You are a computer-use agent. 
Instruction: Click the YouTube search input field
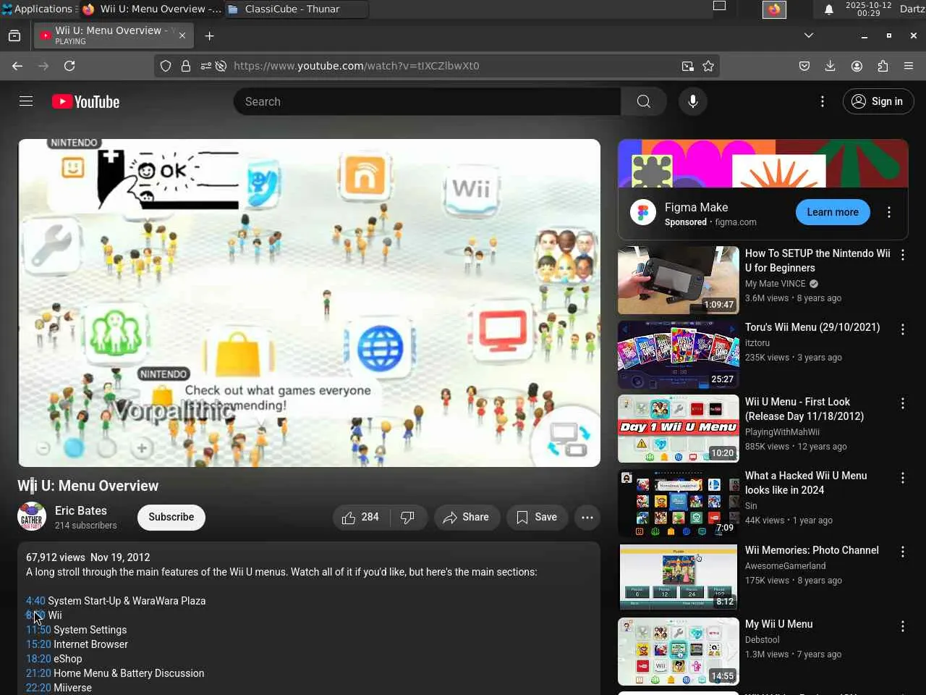point(427,101)
